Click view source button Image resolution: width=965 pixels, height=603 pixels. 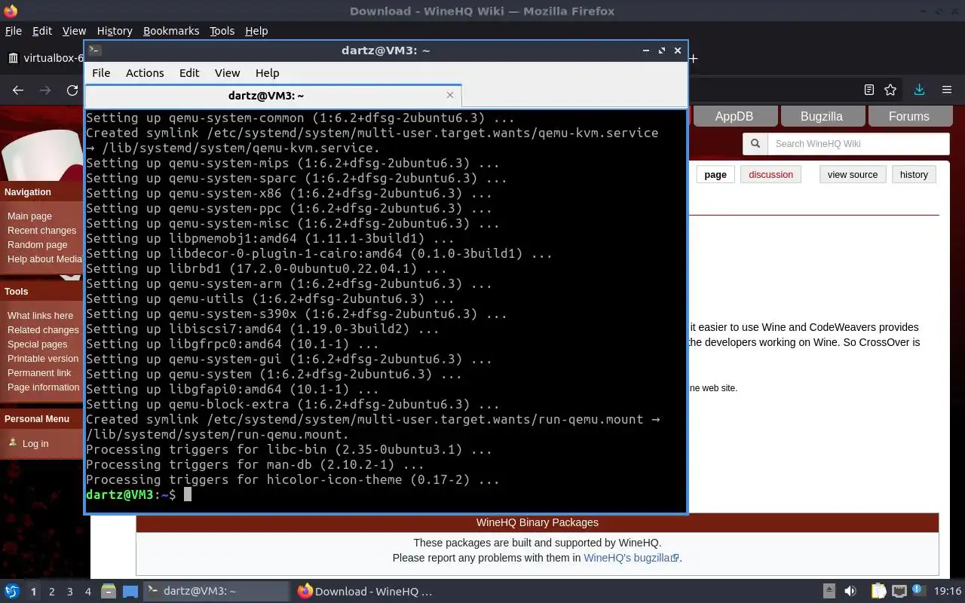click(x=853, y=174)
